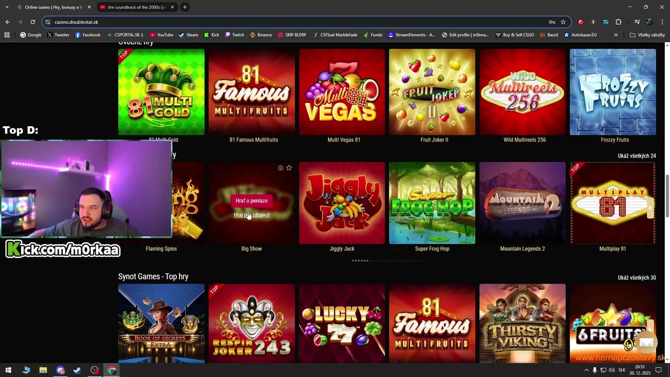Open 81 Multi Gold game thumbnail
670x377 pixels.
click(161, 92)
